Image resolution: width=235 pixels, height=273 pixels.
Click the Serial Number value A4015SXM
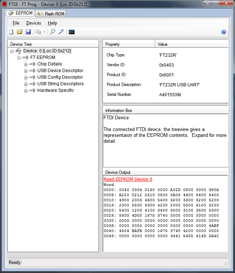point(170,95)
